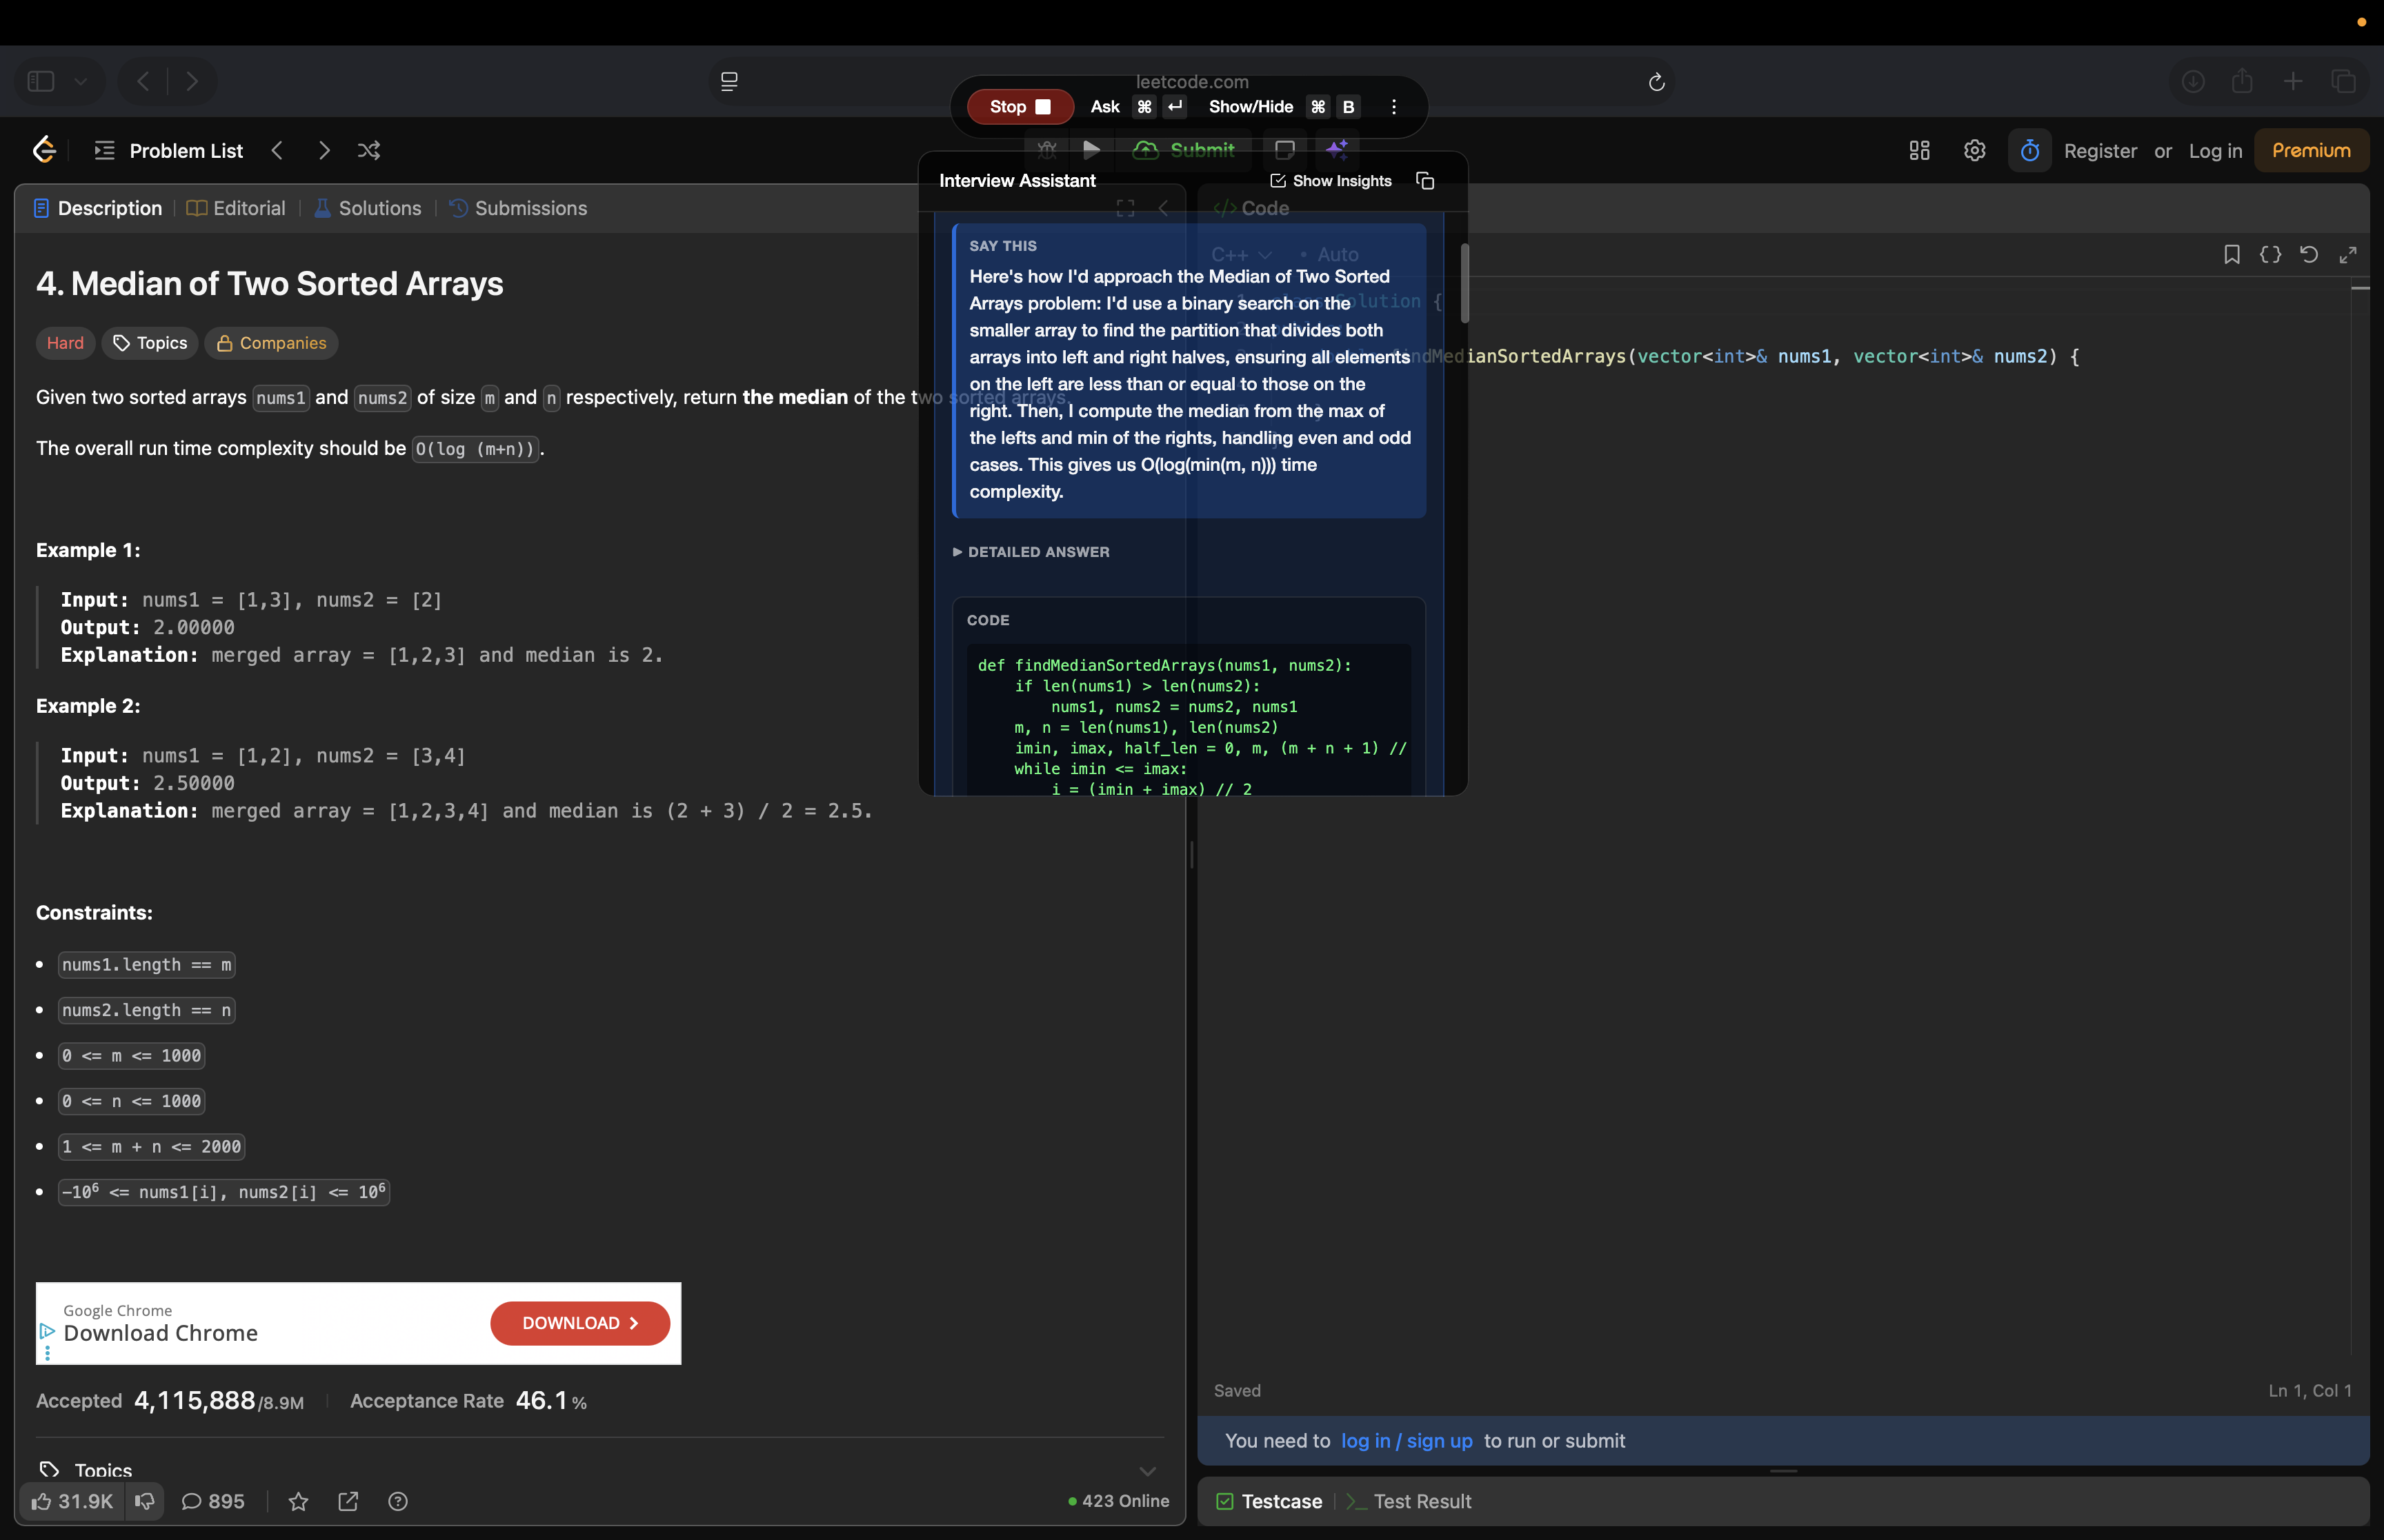The width and height of the screenshot is (2384, 1540).
Task: Switch to the Solutions tab
Action: tap(379, 208)
